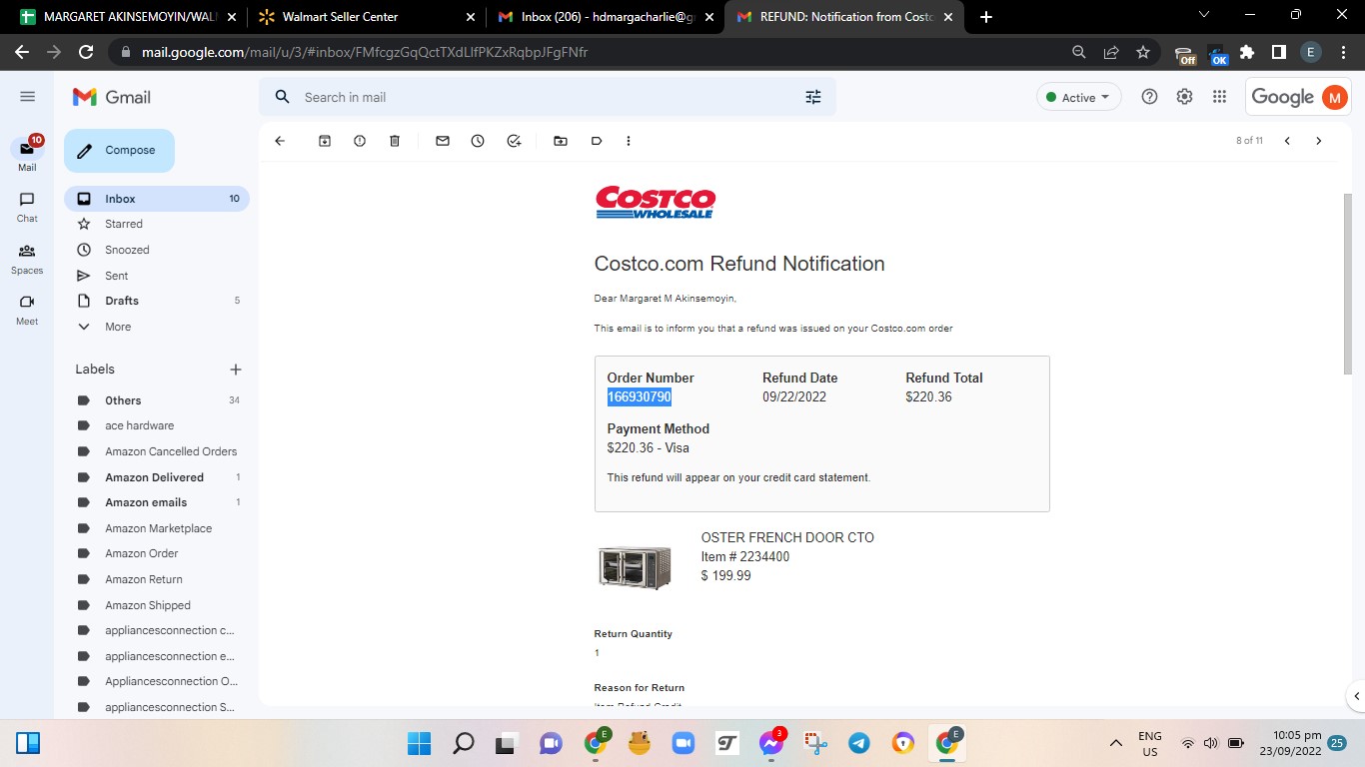Open Amazon Cancelled Orders label
1365x767 pixels.
tap(157, 451)
